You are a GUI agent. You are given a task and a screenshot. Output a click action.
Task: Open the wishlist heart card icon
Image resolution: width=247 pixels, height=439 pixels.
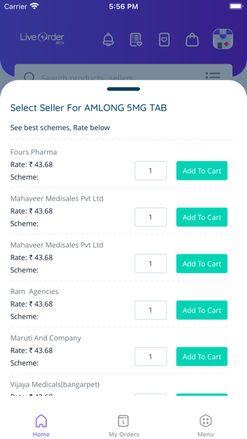pos(164,40)
